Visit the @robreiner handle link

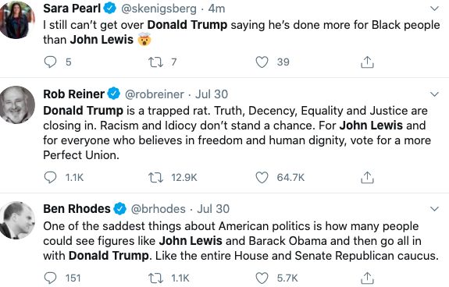[155, 94]
